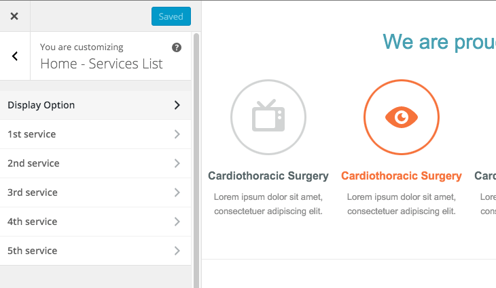This screenshot has height=288, width=496.
Task: Open the 5th service chevron arrow
Action: tap(177, 251)
